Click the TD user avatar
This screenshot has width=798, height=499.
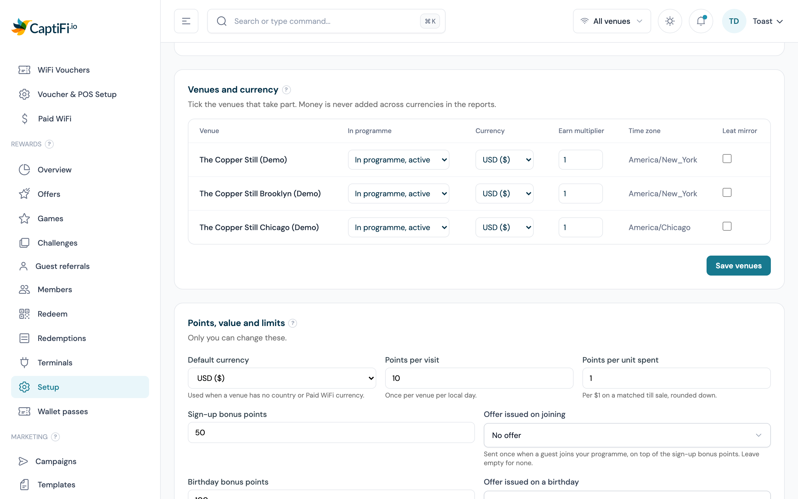tap(734, 21)
